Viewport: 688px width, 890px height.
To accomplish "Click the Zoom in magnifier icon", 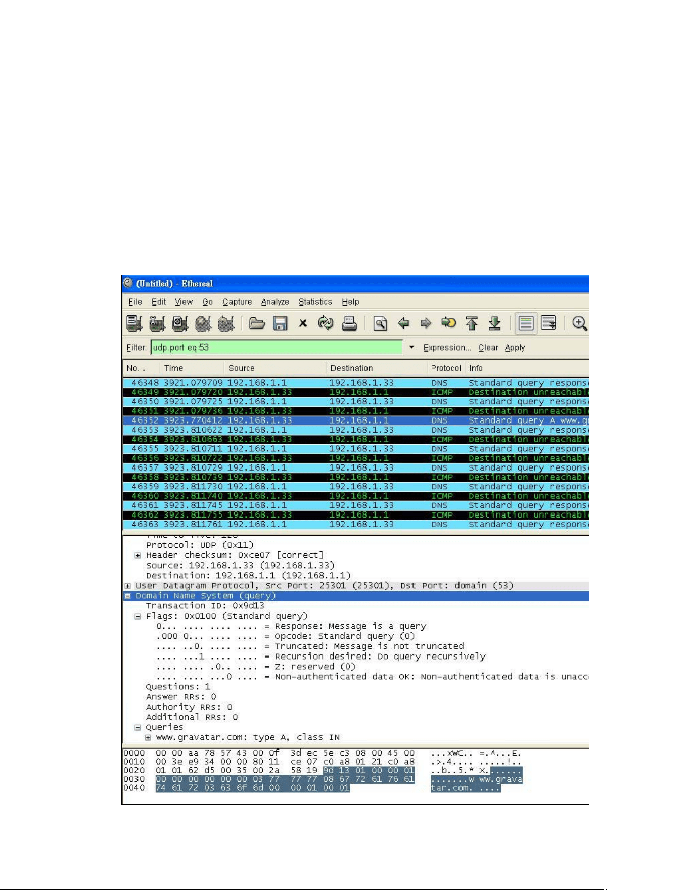I will 579,323.
